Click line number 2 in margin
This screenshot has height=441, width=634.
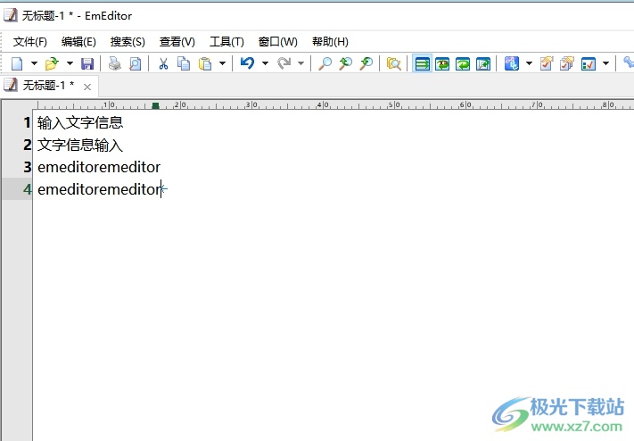tap(27, 145)
